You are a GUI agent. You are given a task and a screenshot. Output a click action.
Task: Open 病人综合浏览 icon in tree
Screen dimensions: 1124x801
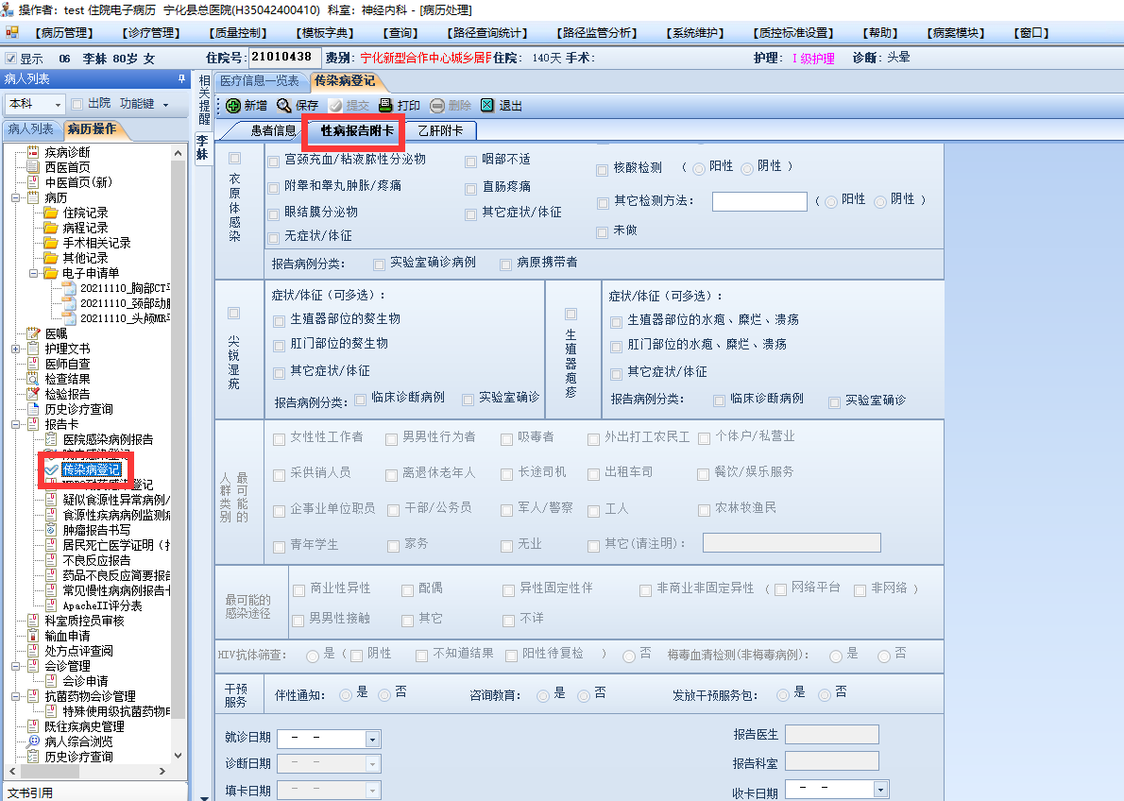click(33, 741)
